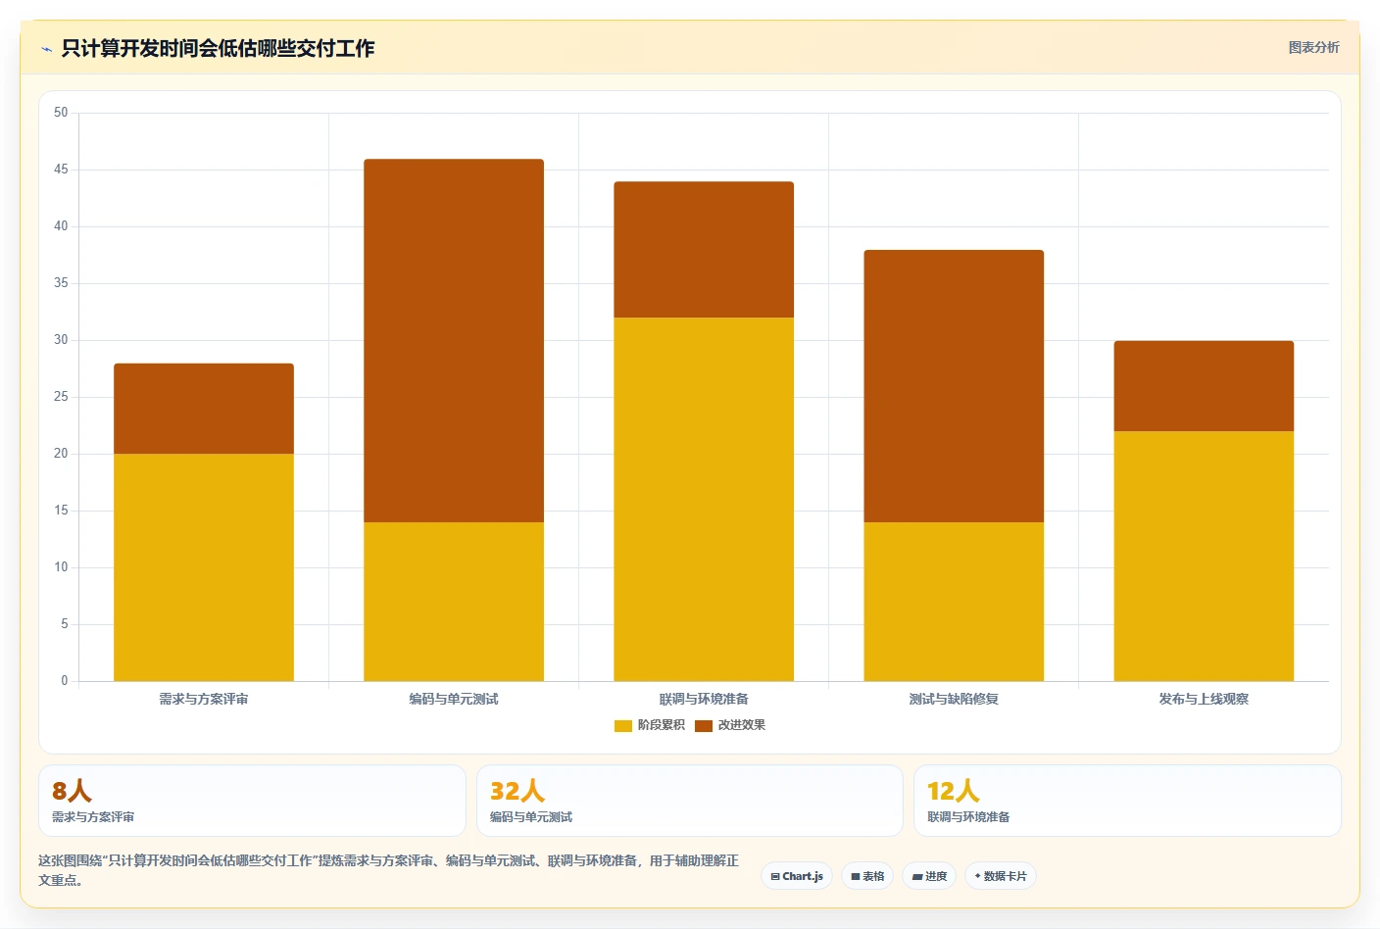Click the y-axis tick value 50

coord(61,113)
